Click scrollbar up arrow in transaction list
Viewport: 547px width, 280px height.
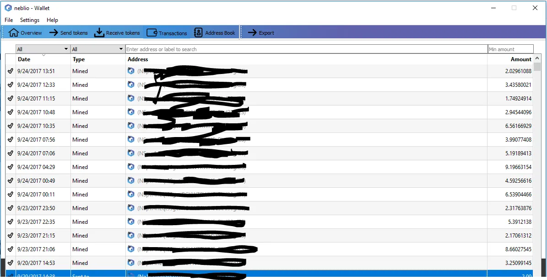(x=537, y=58)
